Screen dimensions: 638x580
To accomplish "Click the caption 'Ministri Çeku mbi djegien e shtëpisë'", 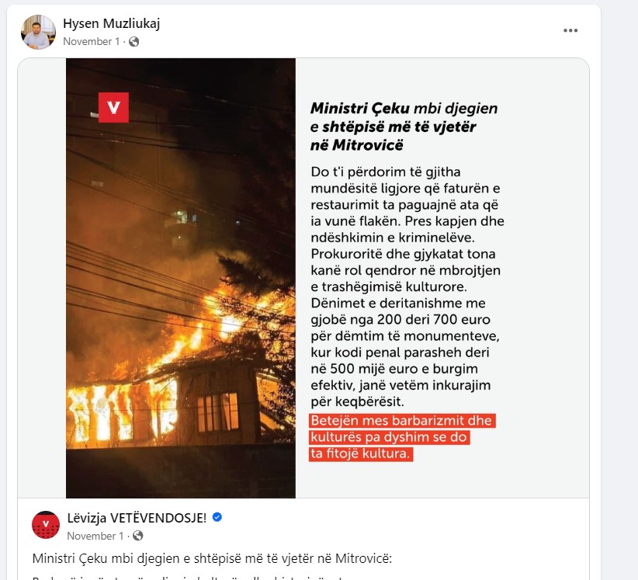I will pyautogui.click(x=212, y=558).
